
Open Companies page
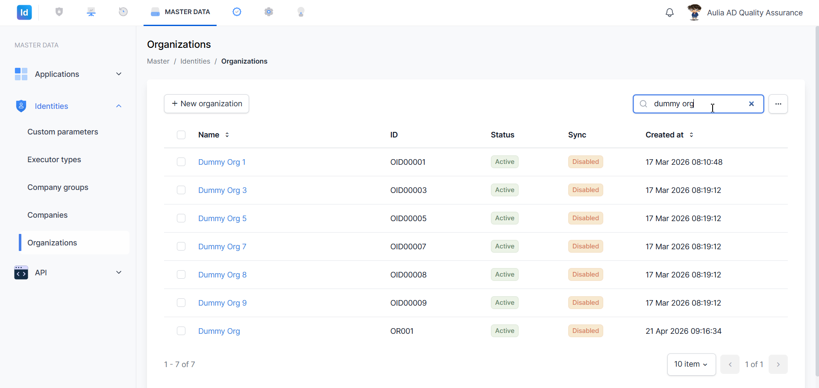[x=47, y=215]
